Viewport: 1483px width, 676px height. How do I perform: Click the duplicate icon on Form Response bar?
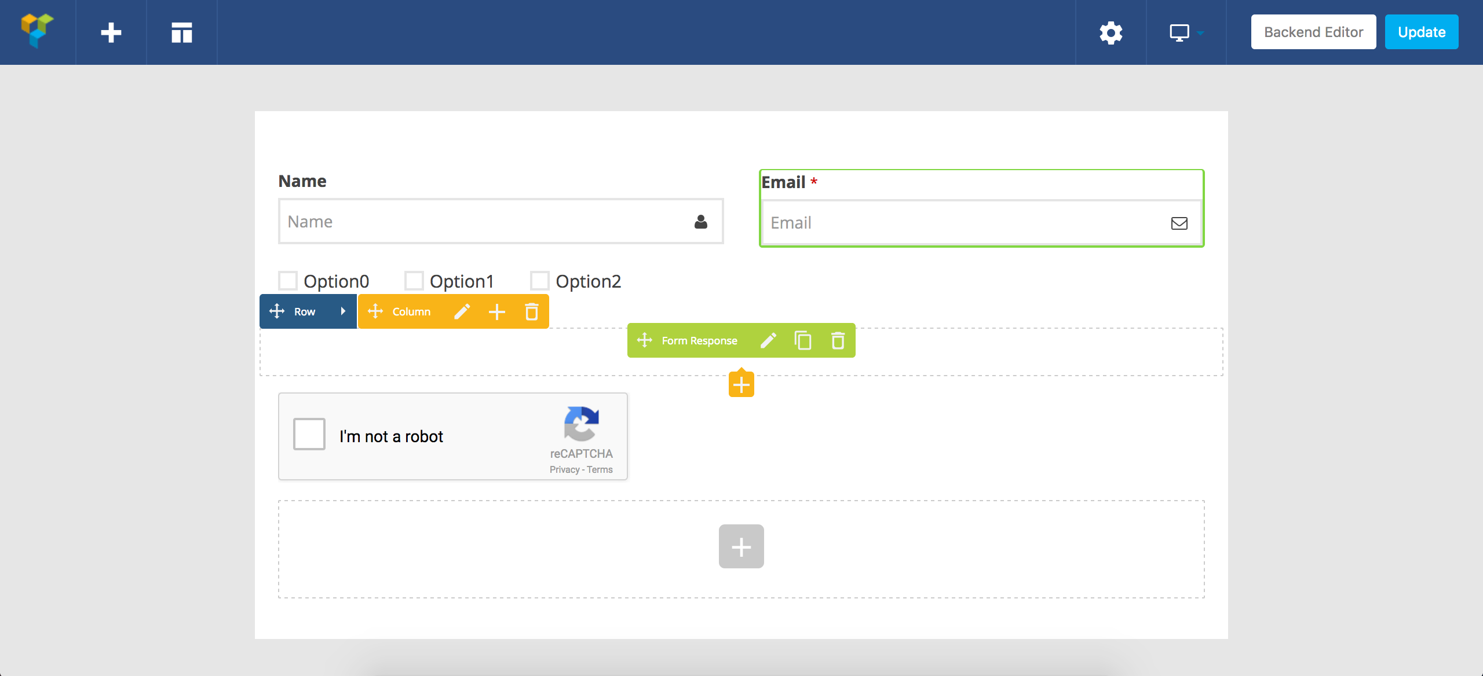803,340
